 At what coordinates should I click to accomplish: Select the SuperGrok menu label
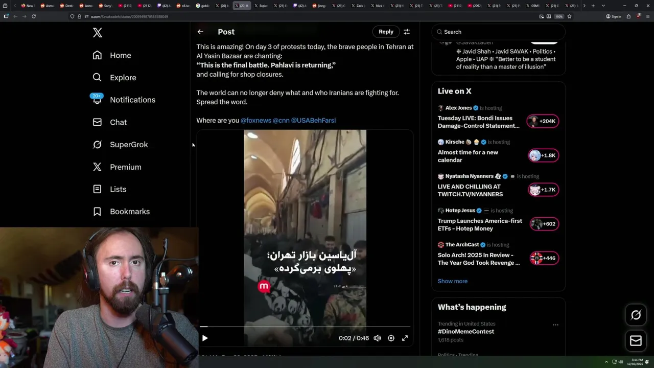click(129, 145)
